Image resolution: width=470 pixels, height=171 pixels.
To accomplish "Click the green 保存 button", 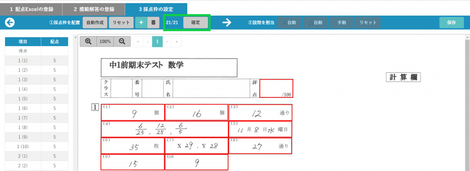I will (452, 23).
